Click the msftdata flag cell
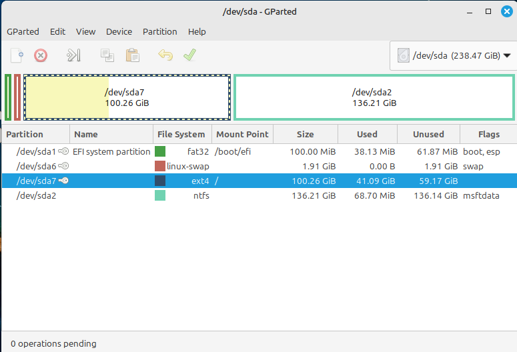Viewport: 517px width, 352px height. (481, 195)
